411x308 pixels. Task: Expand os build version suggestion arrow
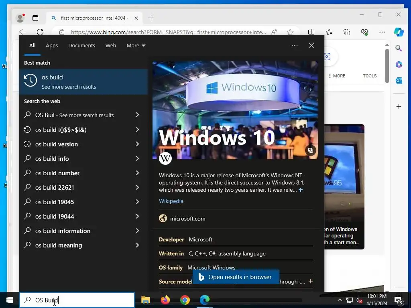pyautogui.click(x=137, y=144)
